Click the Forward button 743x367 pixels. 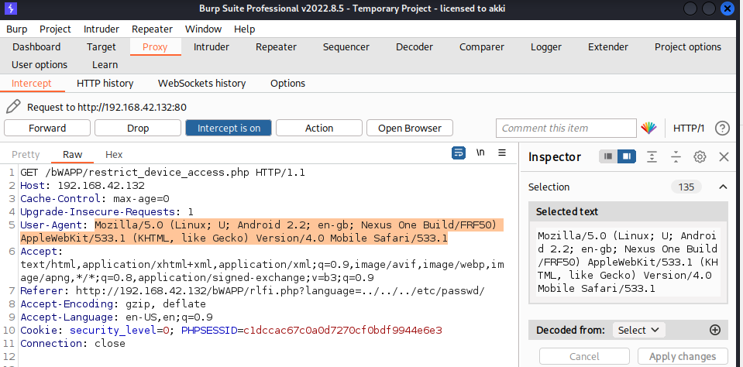point(47,128)
